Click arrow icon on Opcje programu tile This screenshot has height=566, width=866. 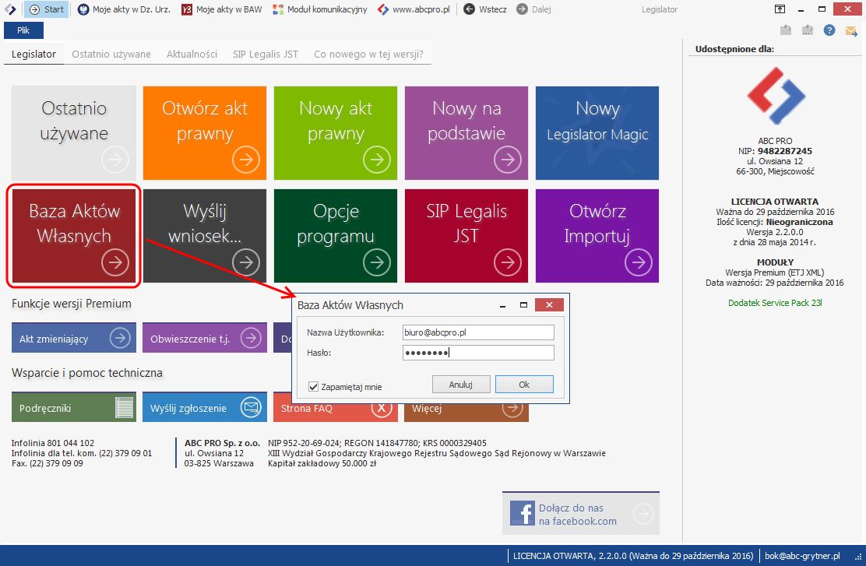tap(377, 262)
